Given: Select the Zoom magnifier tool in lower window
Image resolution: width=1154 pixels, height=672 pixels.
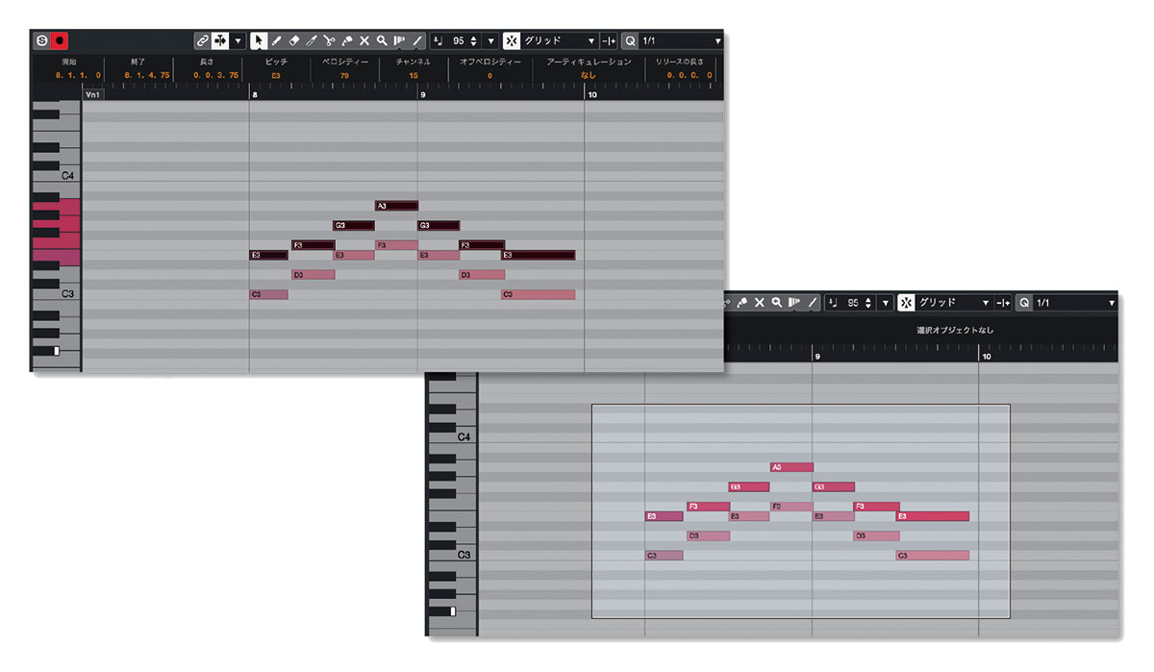Looking at the screenshot, I should point(777,302).
